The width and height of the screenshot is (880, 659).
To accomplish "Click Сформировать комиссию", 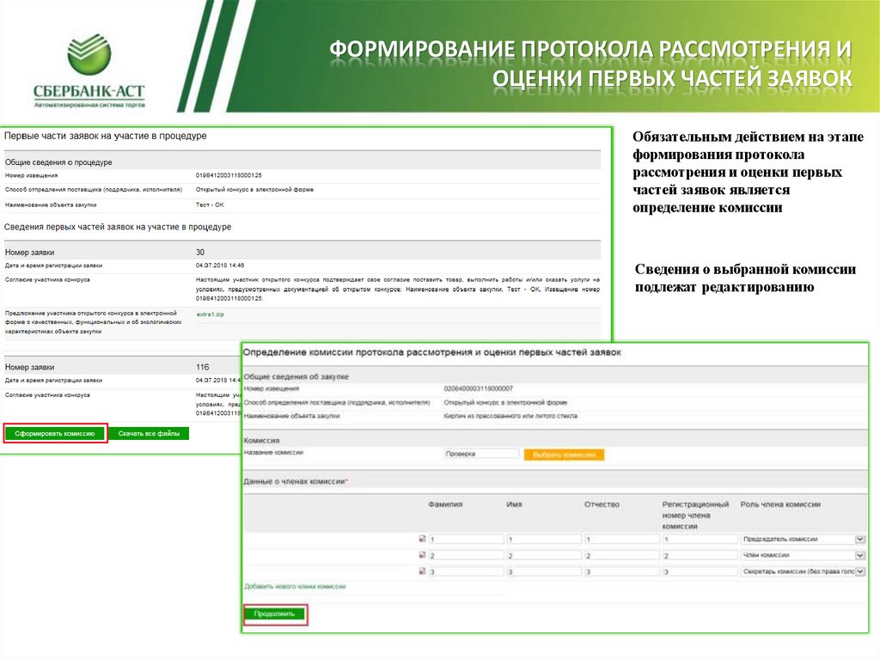I will tap(55, 433).
